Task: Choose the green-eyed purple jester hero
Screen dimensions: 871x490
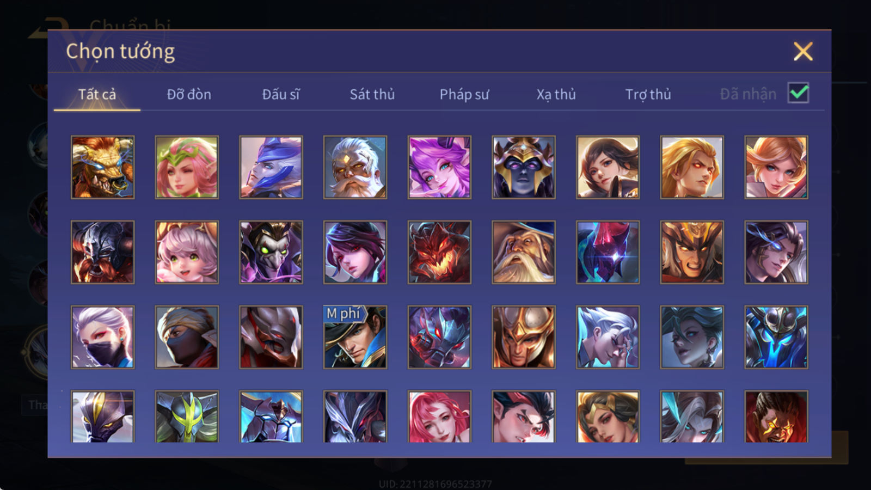Action: click(x=271, y=252)
